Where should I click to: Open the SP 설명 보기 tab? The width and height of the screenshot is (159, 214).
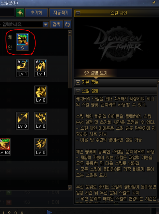[96, 73]
